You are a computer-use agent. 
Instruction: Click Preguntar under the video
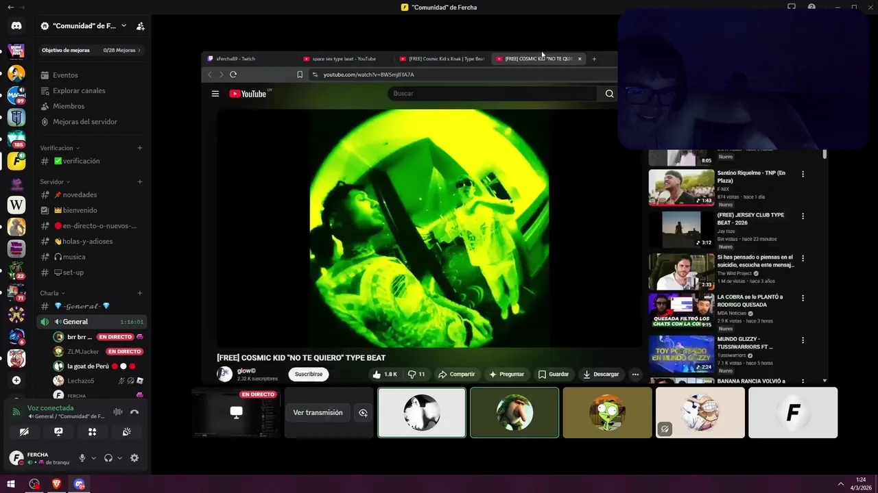point(506,375)
